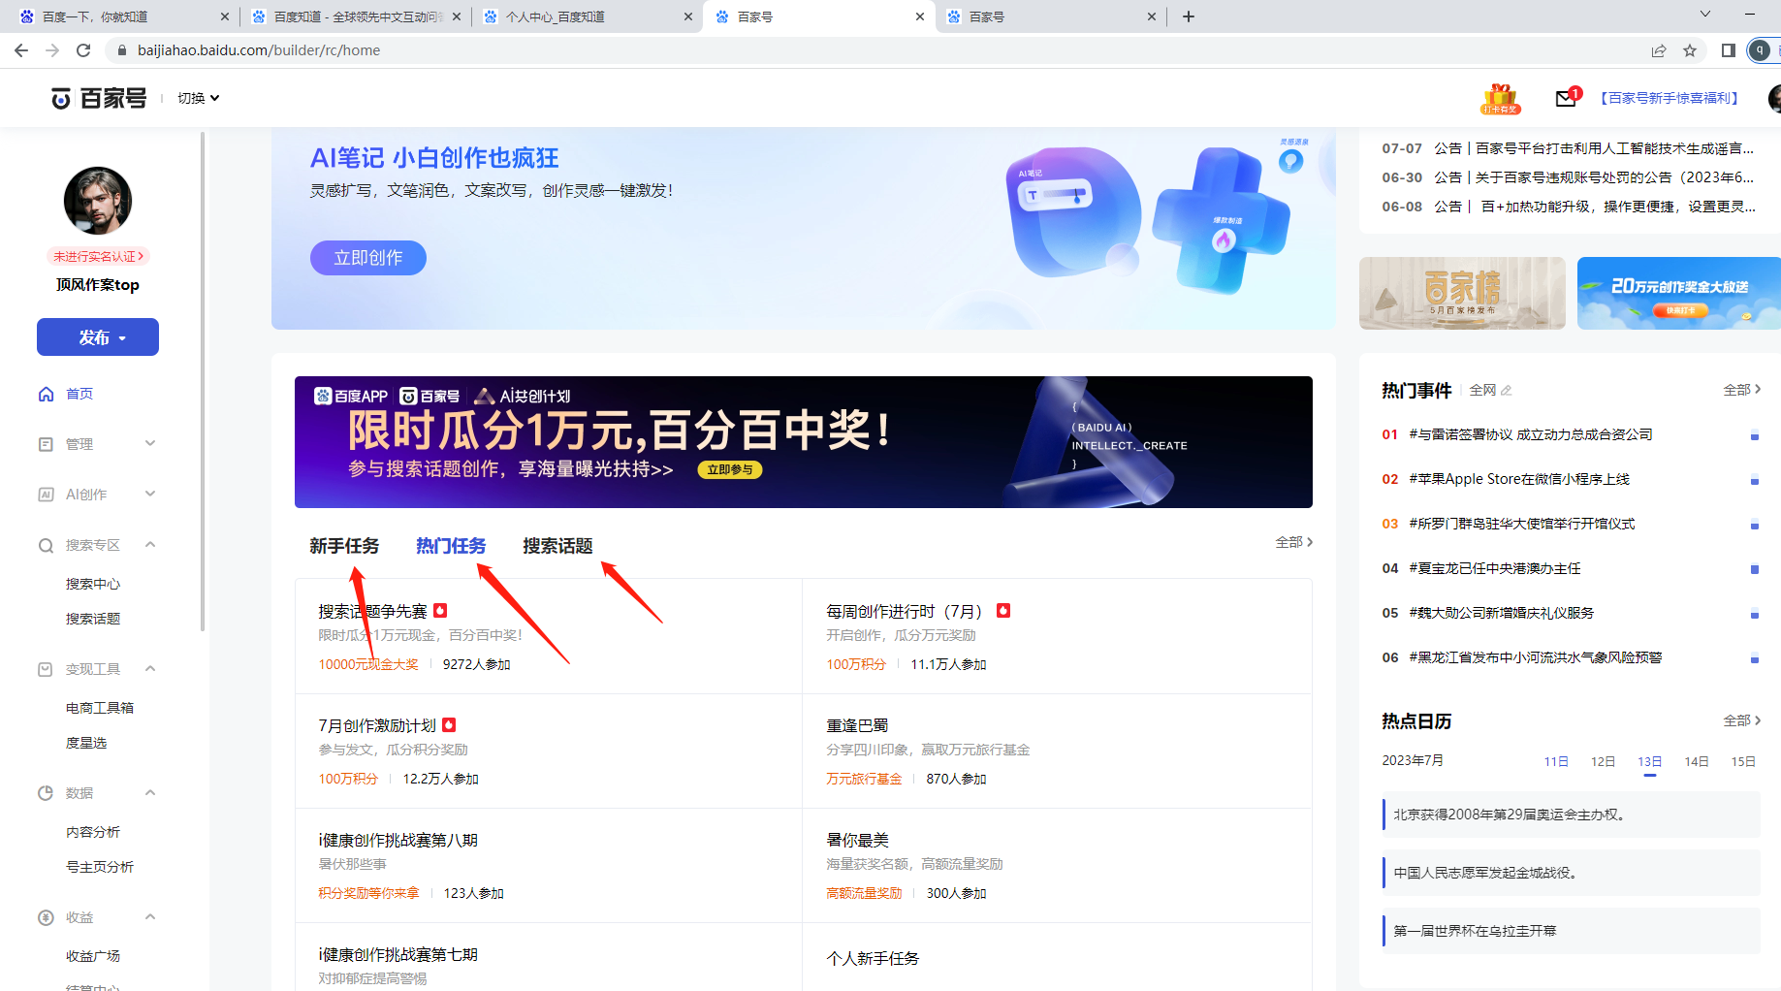Click the 百家号 logo in header
This screenshot has width=1781, height=991.
point(99,98)
